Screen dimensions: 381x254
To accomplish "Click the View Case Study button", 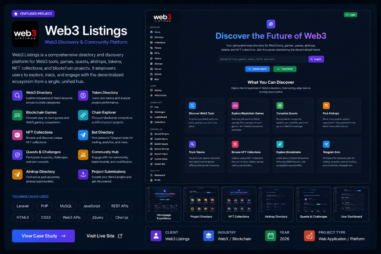I will point(43,236).
